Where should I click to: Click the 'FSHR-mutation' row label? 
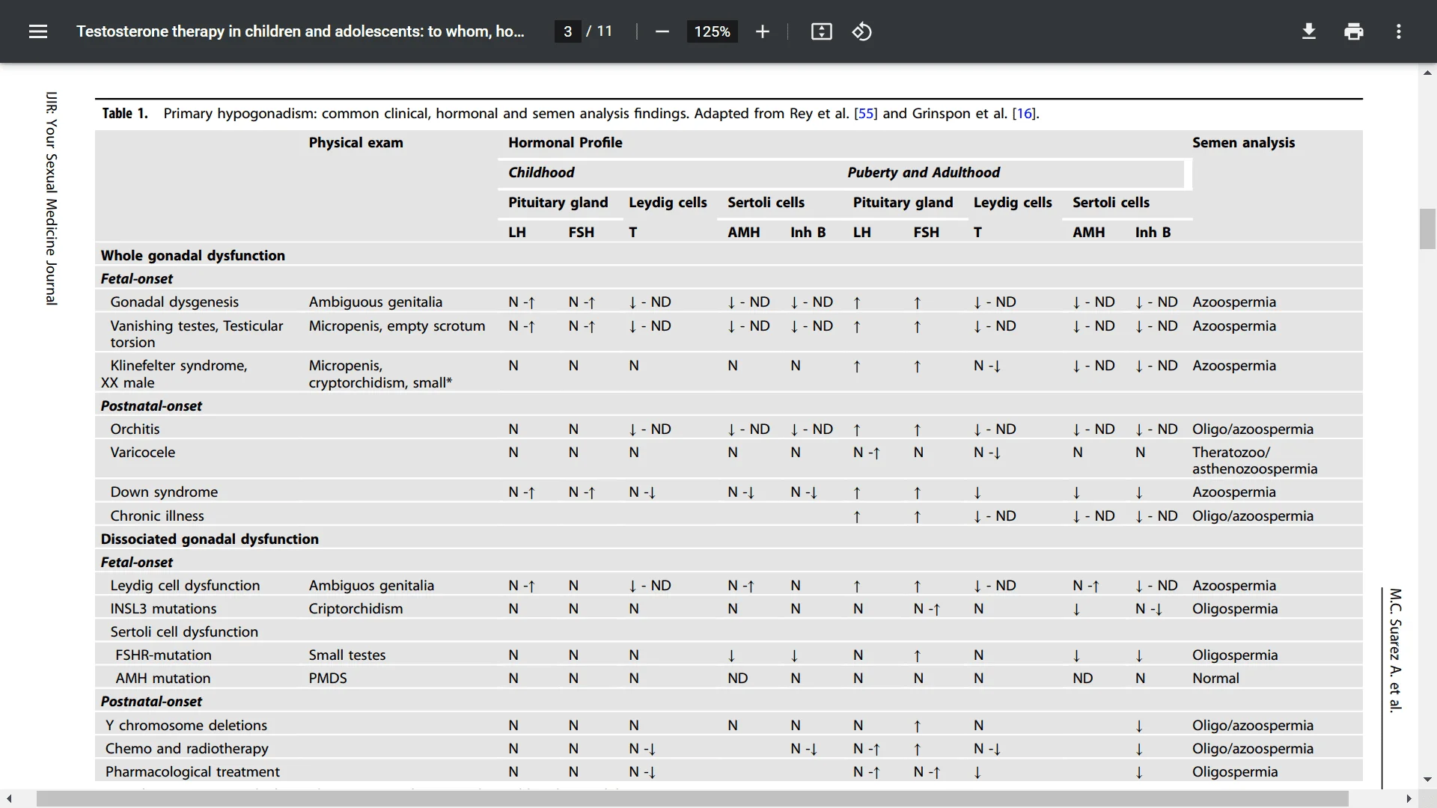tap(163, 655)
